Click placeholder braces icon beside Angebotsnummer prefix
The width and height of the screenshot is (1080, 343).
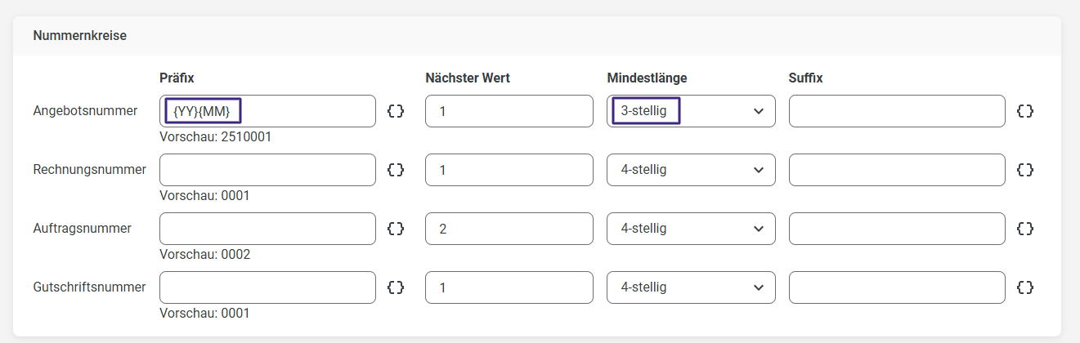pos(396,111)
